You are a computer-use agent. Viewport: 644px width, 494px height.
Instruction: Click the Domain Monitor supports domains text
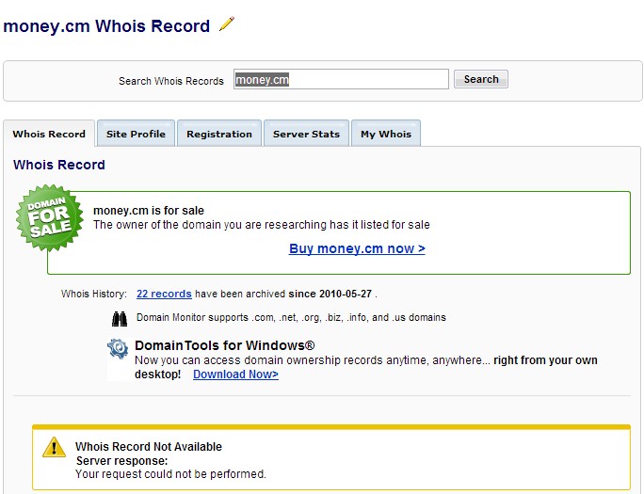pyautogui.click(x=291, y=318)
